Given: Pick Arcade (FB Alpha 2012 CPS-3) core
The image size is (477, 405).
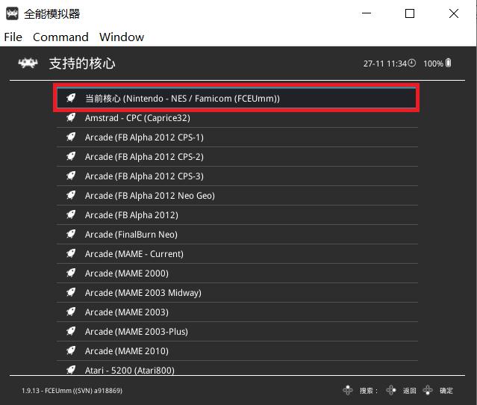Looking at the screenshot, I should tap(237, 176).
